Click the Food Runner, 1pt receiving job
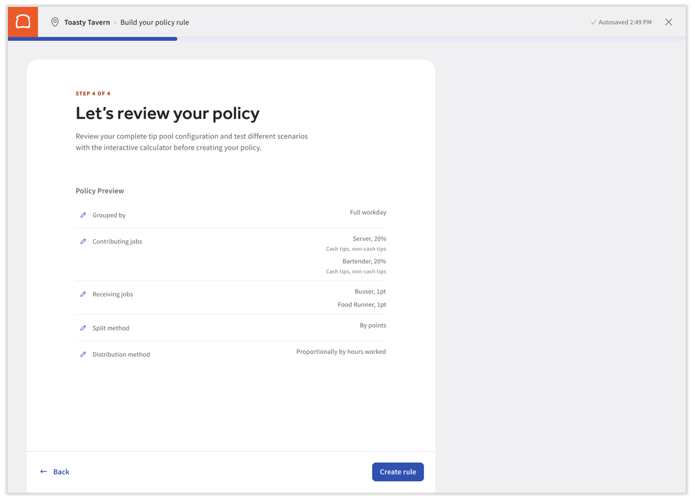Viewport: 695px width, 502px height. pyautogui.click(x=362, y=305)
